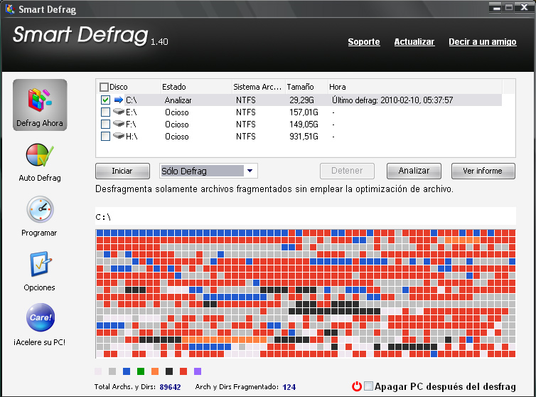Toggle the select-all Disco header checkbox
536x397 pixels.
click(104, 87)
